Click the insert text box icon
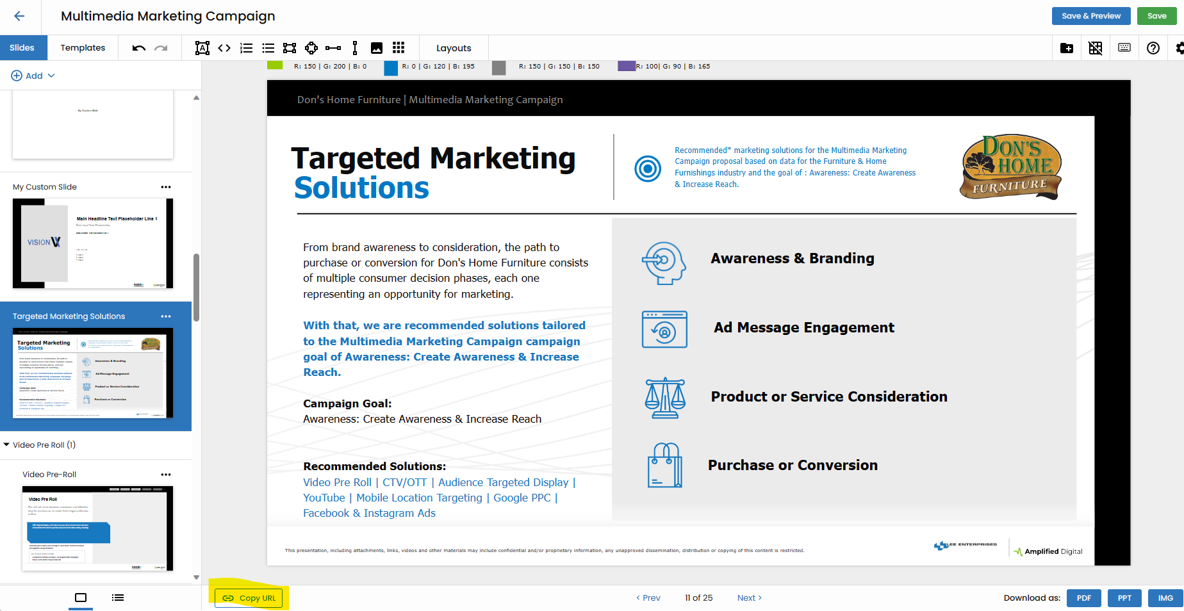The width and height of the screenshot is (1184, 611). tap(202, 48)
